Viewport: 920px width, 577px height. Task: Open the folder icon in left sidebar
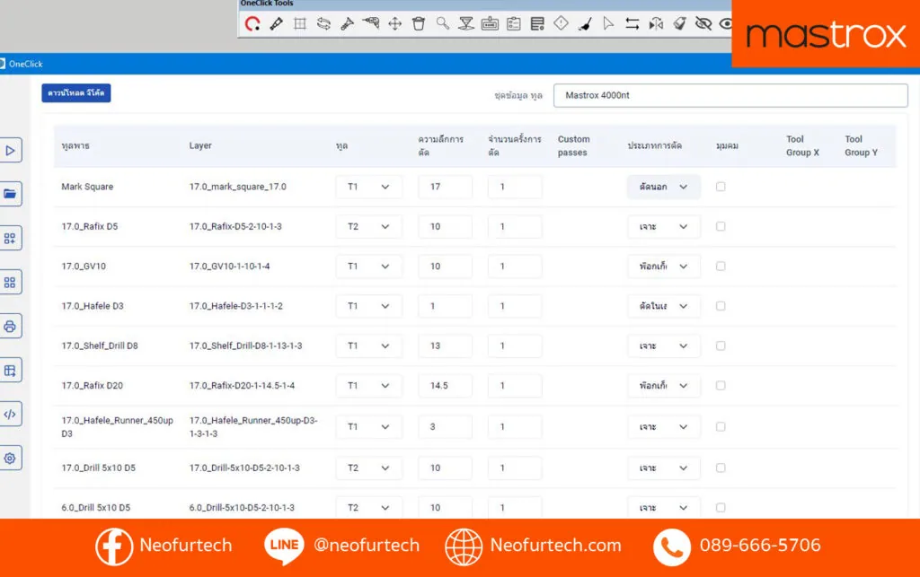10,194
